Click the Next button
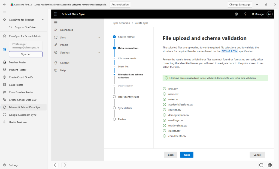 point(187,155)
